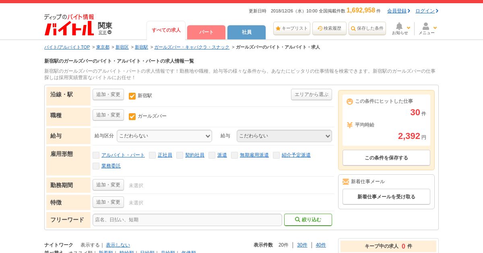Click the バイトル site logo
483x253 pixels.
click(x=69, y=25)
